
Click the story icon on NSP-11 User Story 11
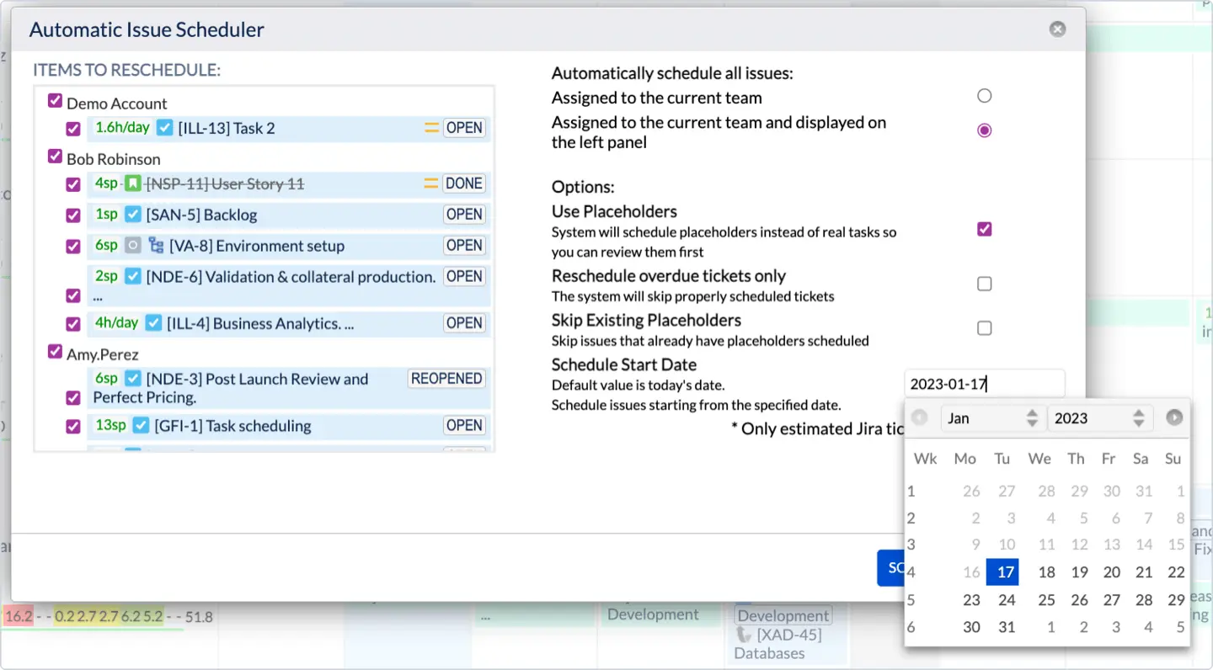(132, 183)
